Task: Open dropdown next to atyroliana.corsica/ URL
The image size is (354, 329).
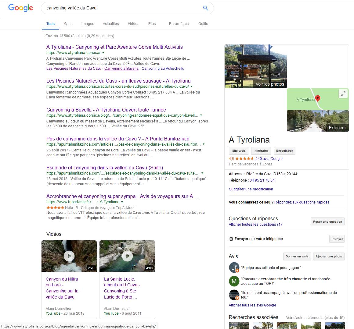Action: click(103, 53)
